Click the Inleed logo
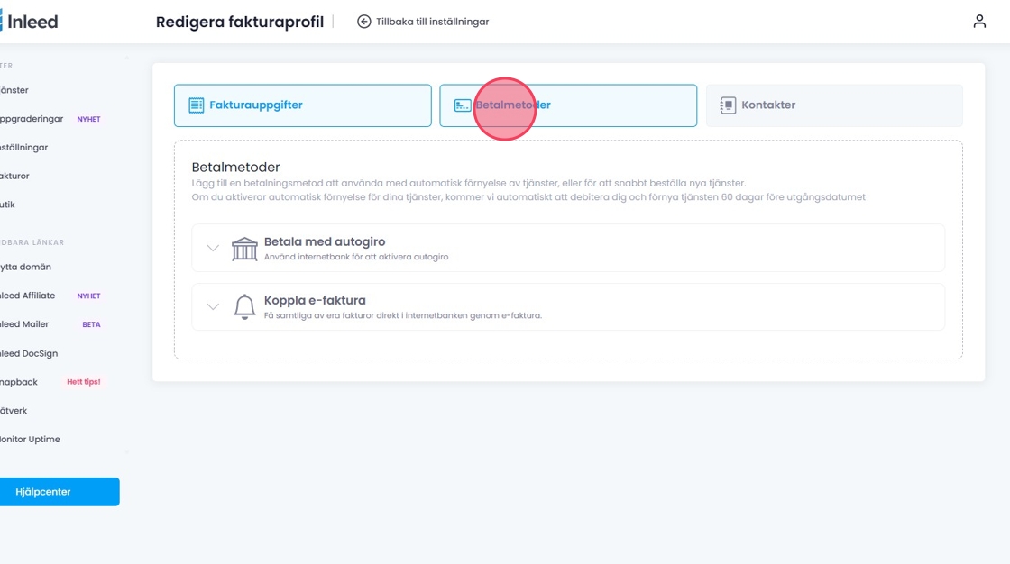The width and height of the screenshot is (1010, 564). pos(29,22)
